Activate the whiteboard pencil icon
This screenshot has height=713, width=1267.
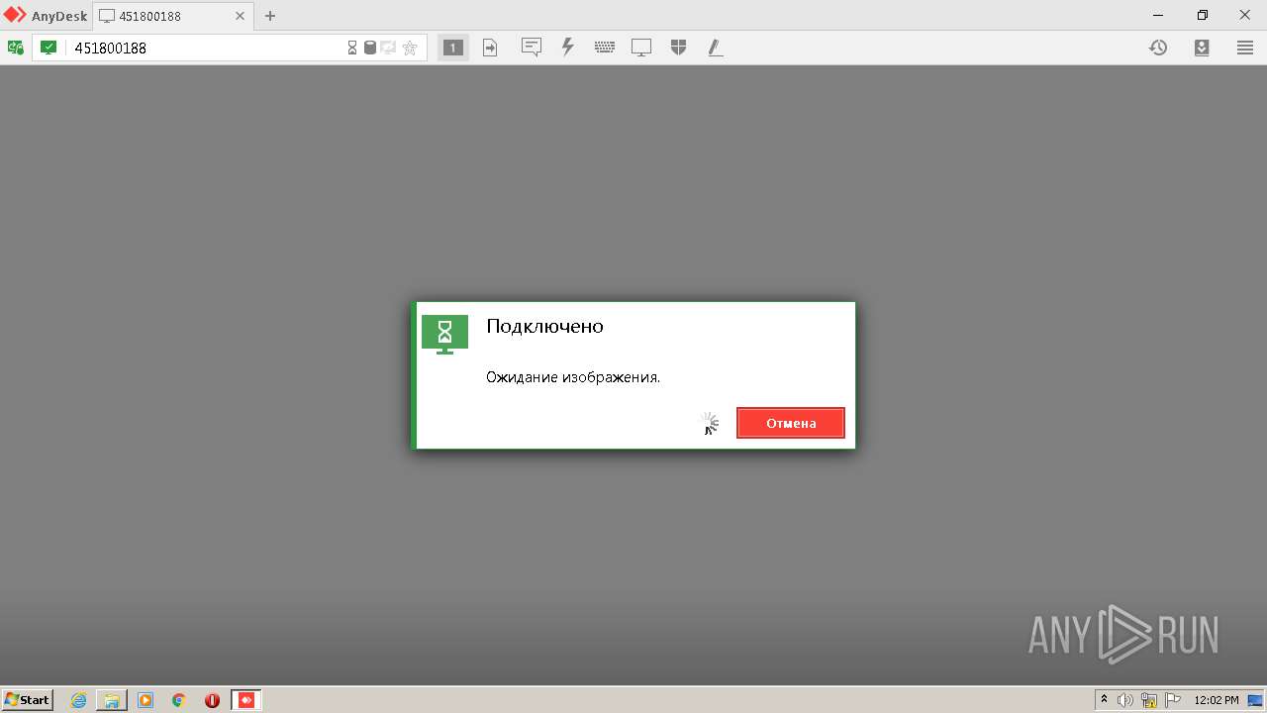(x=716, y=47)
